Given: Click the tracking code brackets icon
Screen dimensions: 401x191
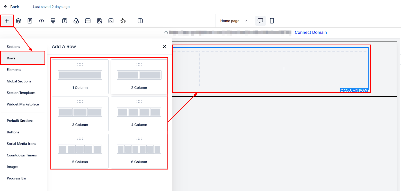Looking at the screenshot, I should pos(41,21).
